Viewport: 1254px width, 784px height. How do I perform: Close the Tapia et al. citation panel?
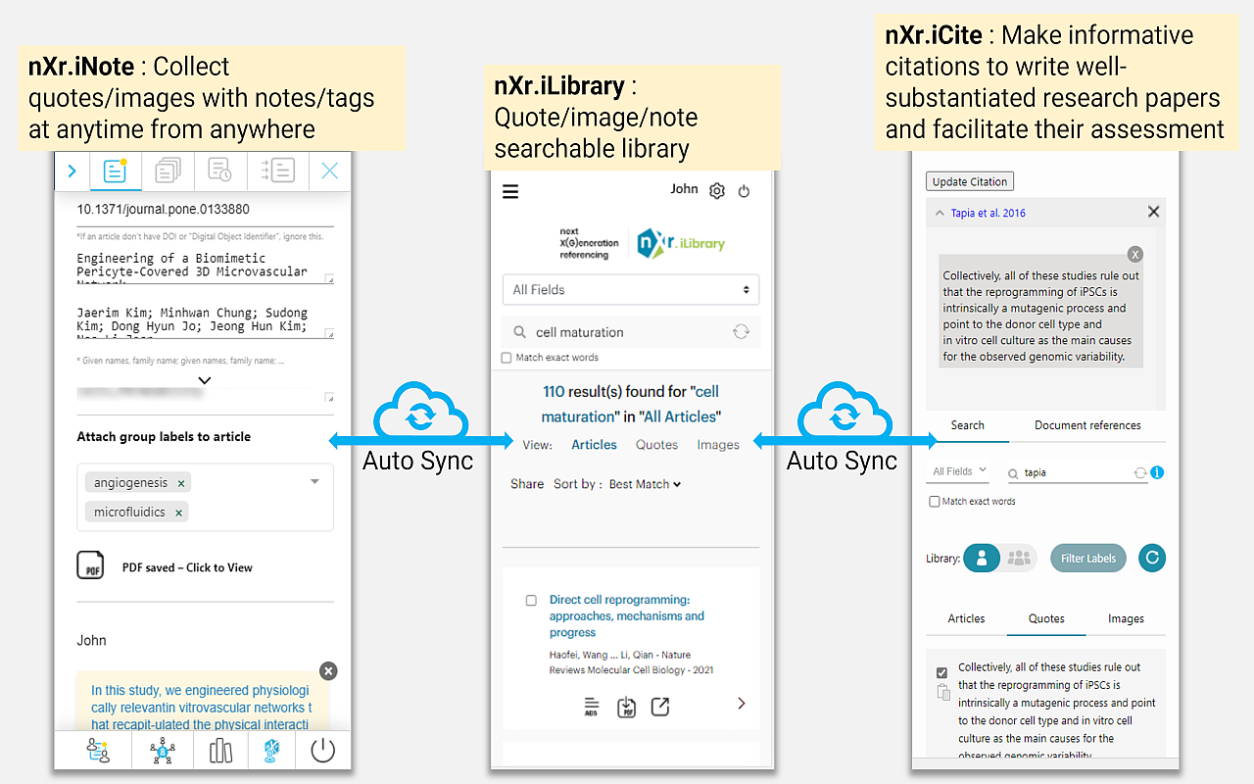[x=1153, y=212]
